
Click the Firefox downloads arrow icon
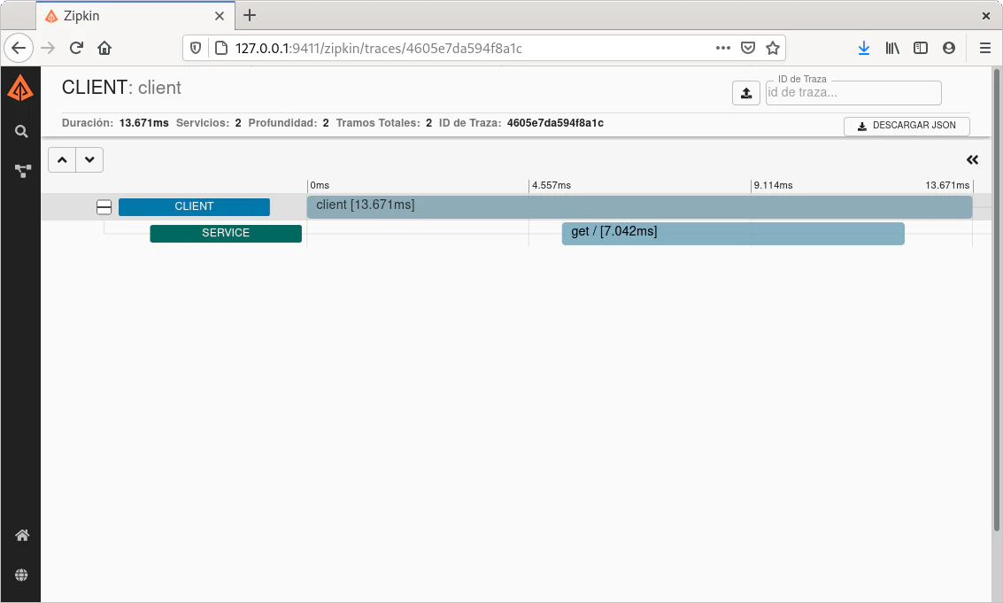[863, 48]
